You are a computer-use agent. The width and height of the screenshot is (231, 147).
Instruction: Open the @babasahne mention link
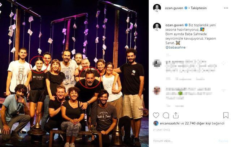coord(175,47)
